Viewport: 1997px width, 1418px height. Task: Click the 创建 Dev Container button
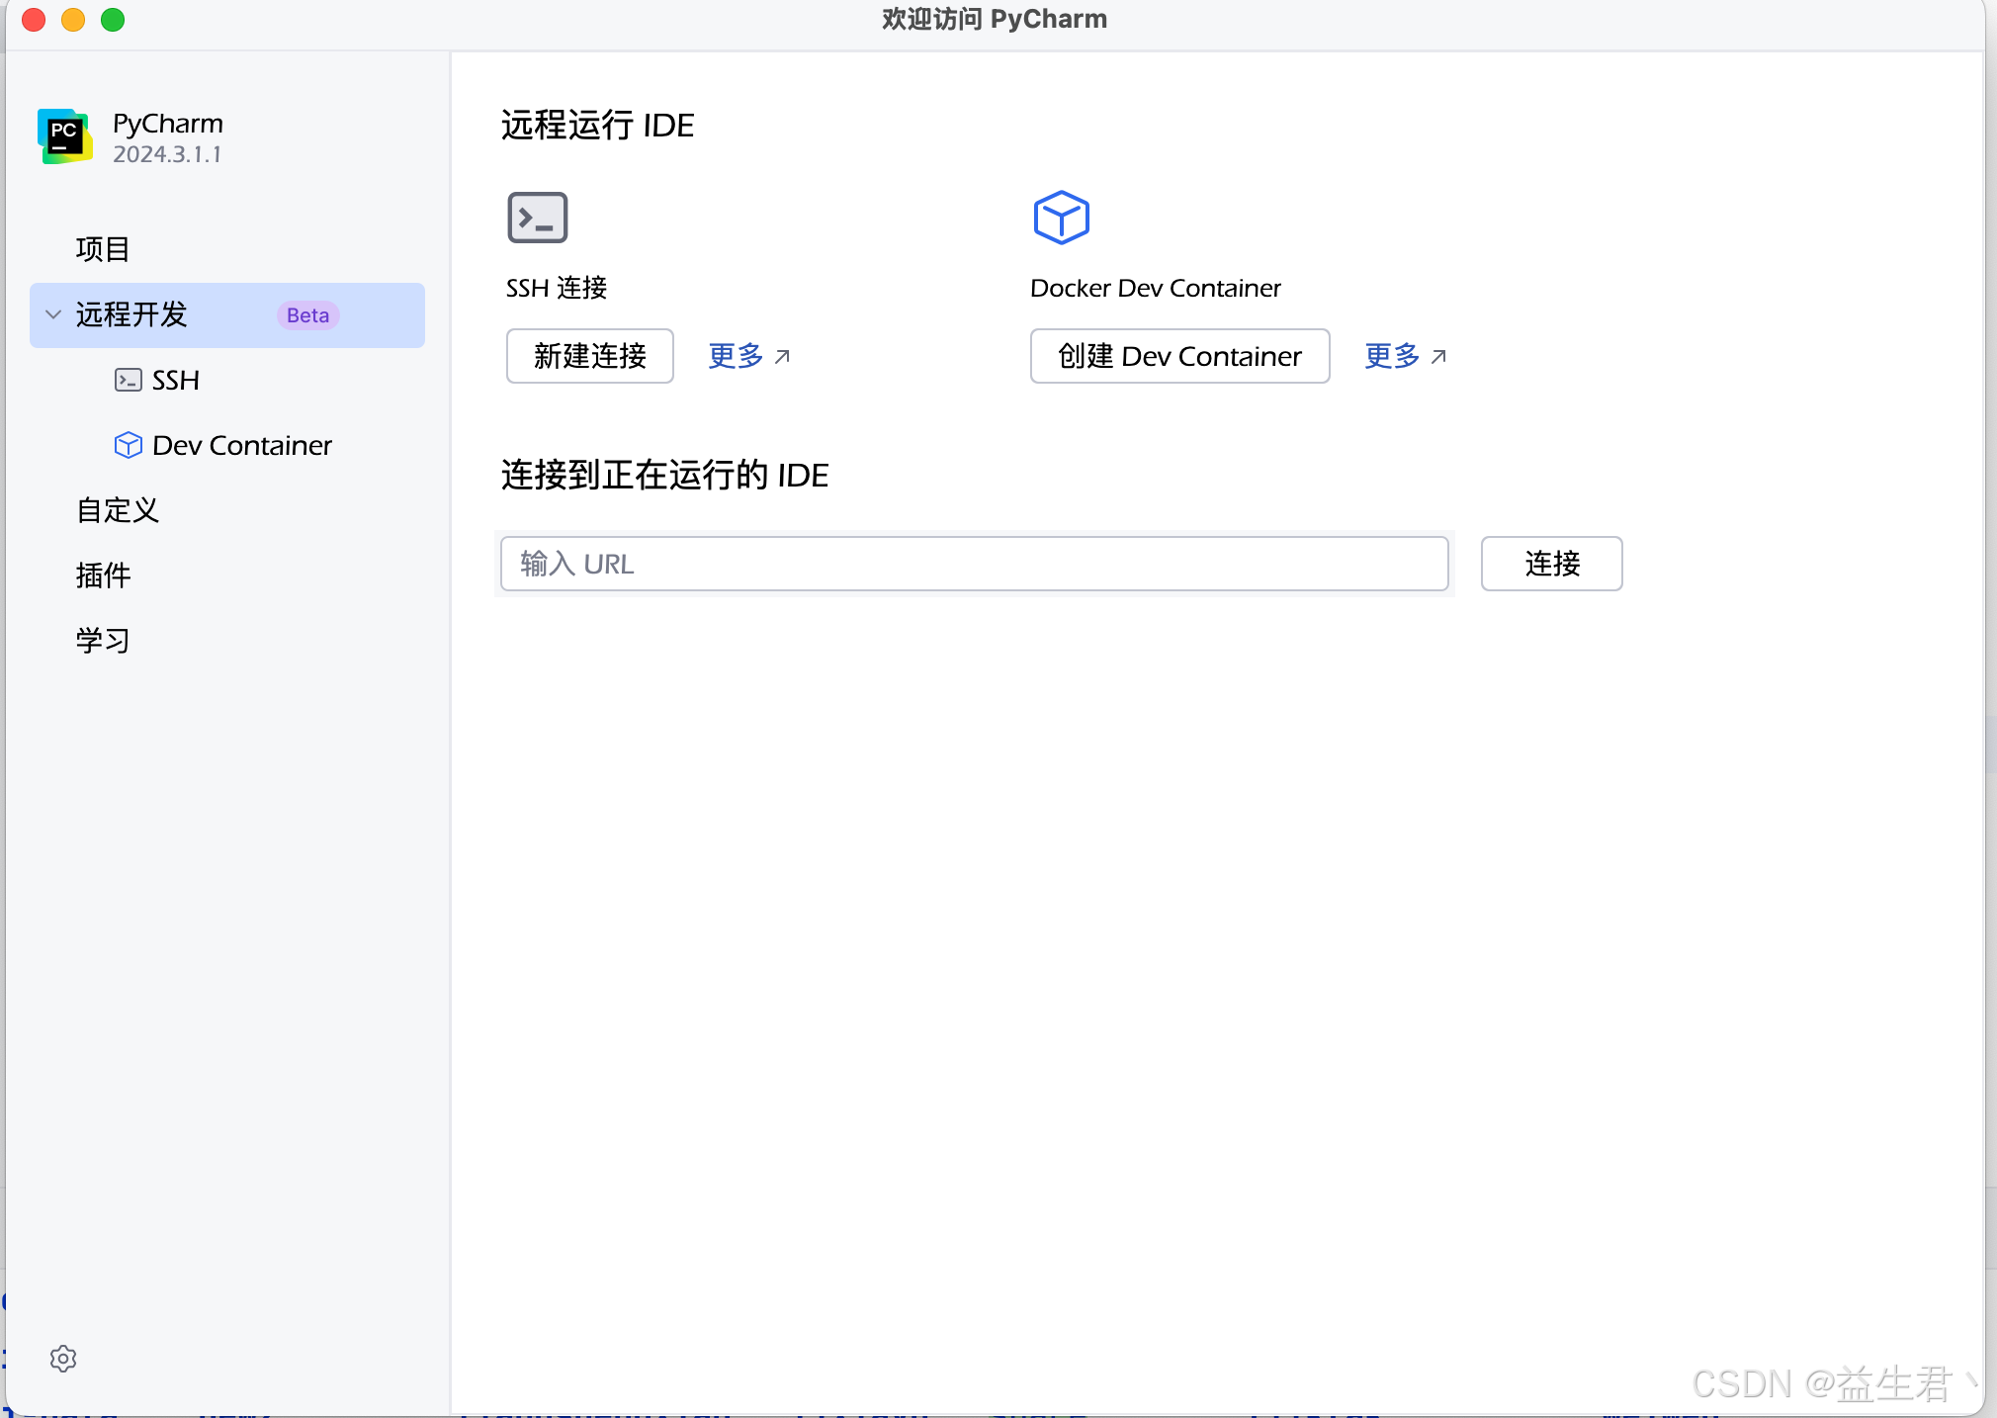(x=1178, y=356)
